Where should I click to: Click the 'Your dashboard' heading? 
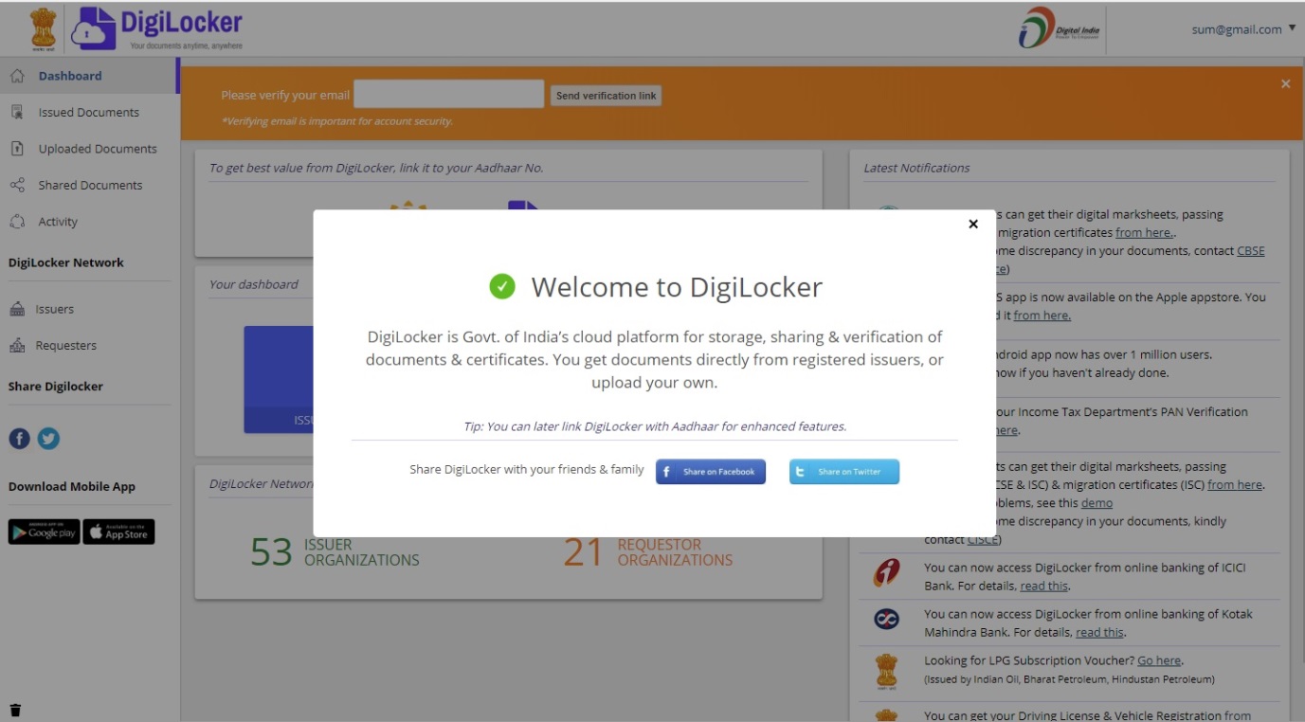[253, 284]
